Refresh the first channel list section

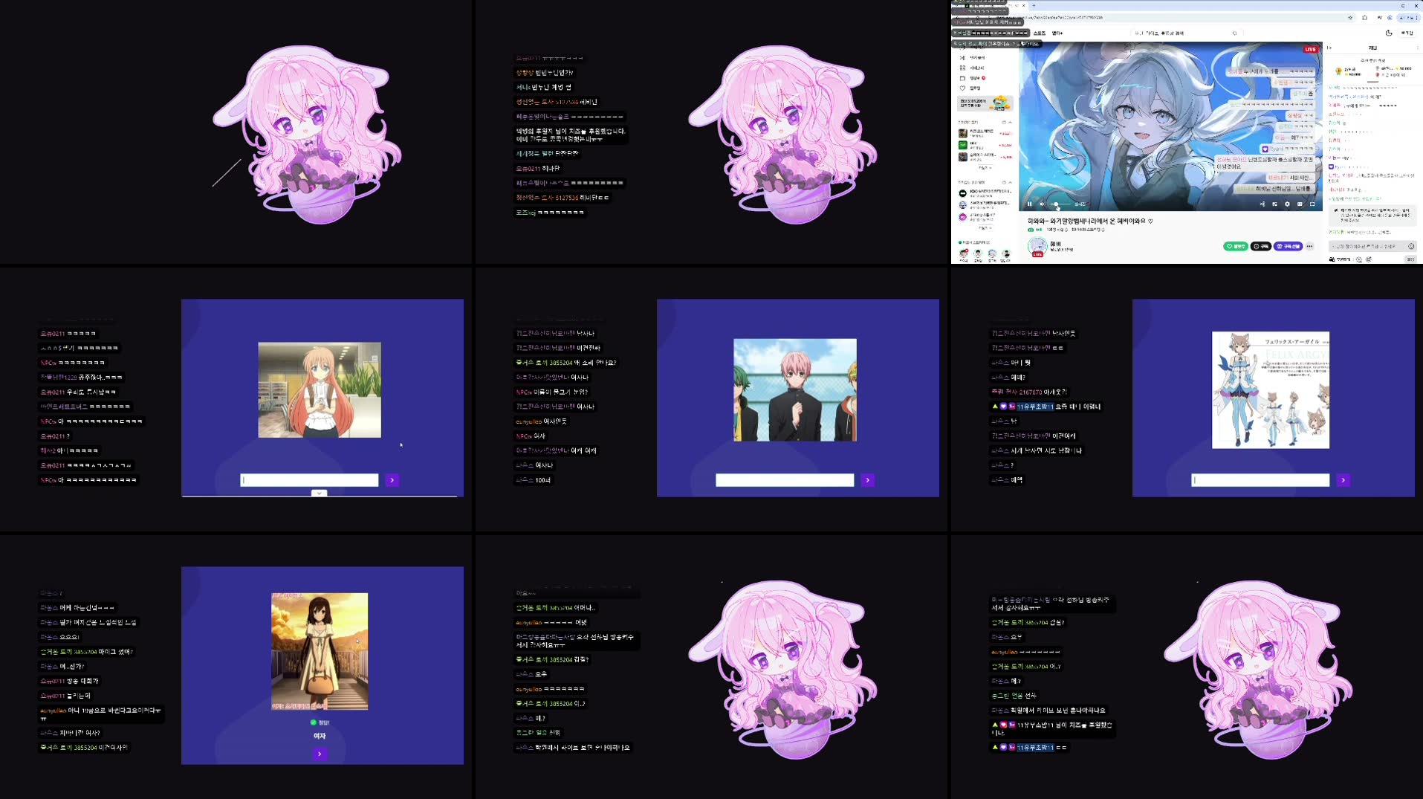coord(1004,122)
